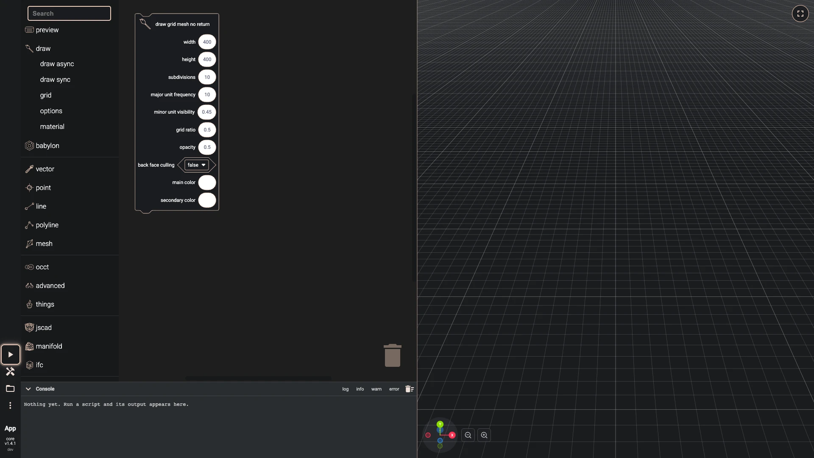Open the back face culling dropdown
Viewport: 814px width, 458px height.
(196, 165)
